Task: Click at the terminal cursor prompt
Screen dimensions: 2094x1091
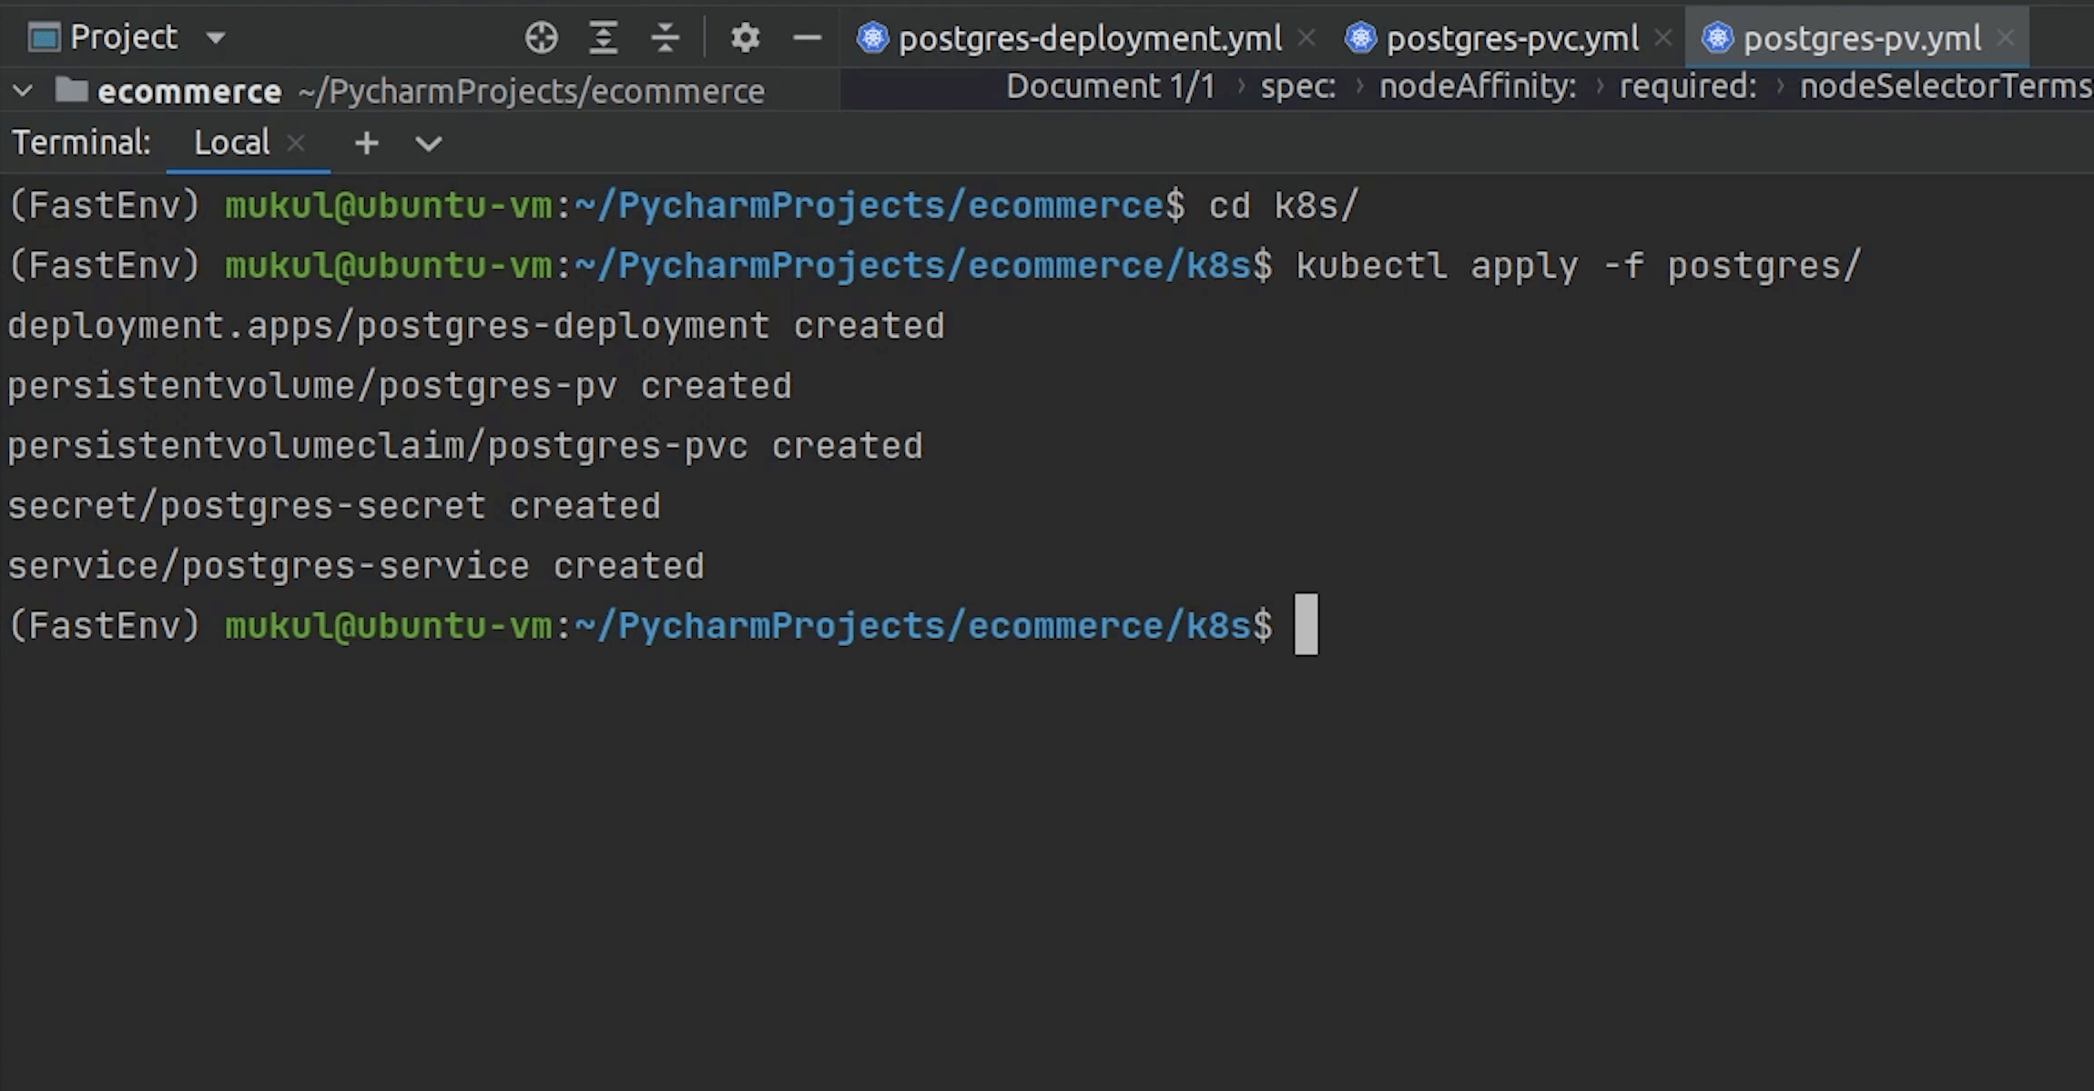Action: pos(1306,625)
